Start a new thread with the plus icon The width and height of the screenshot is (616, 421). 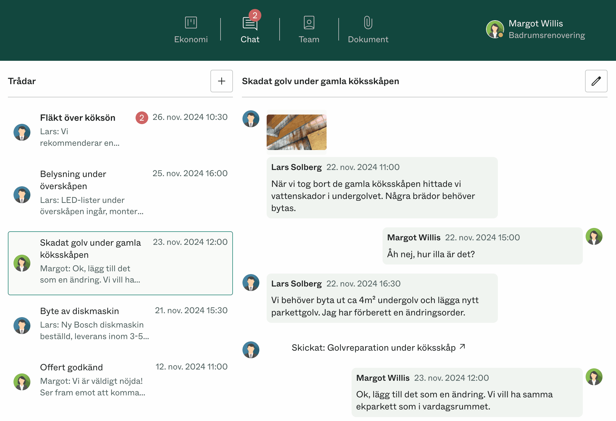pos(221,81)
